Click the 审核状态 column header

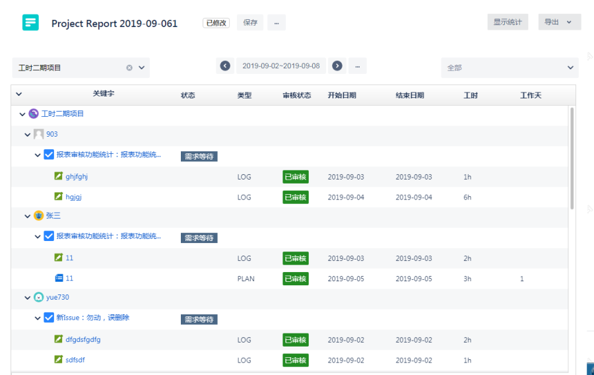pos(296,95)
